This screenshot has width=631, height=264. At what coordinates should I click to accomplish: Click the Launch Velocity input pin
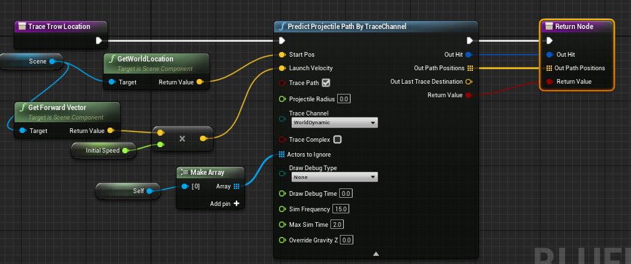(282, 68)
